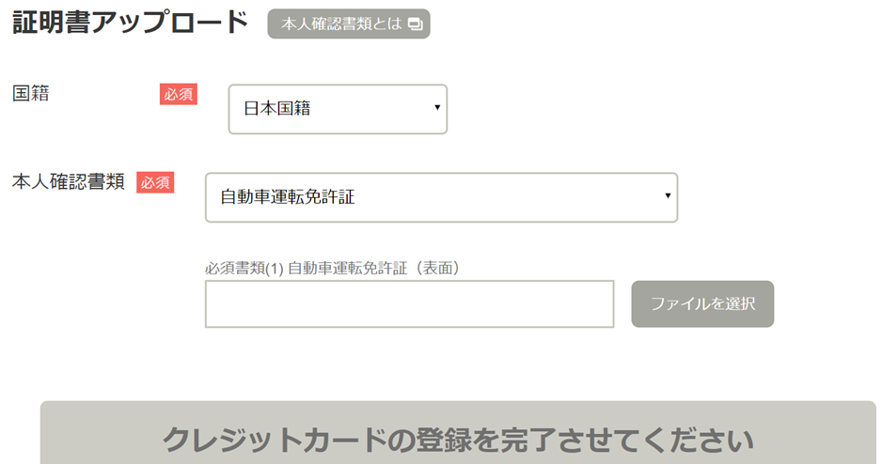The width and height of the screenshot is (882, 464).
Task: Select the 自動車運転免許証 text in the document selector
Action: 288,196
